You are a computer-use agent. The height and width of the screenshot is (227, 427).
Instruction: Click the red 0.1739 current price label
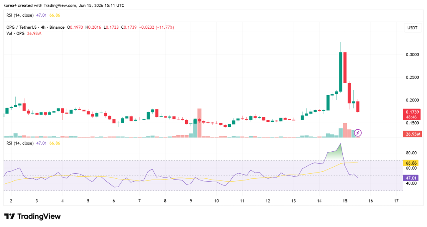click(412, 112)
